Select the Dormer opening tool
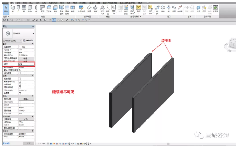The image size is (239, 147). pos(180,9)
